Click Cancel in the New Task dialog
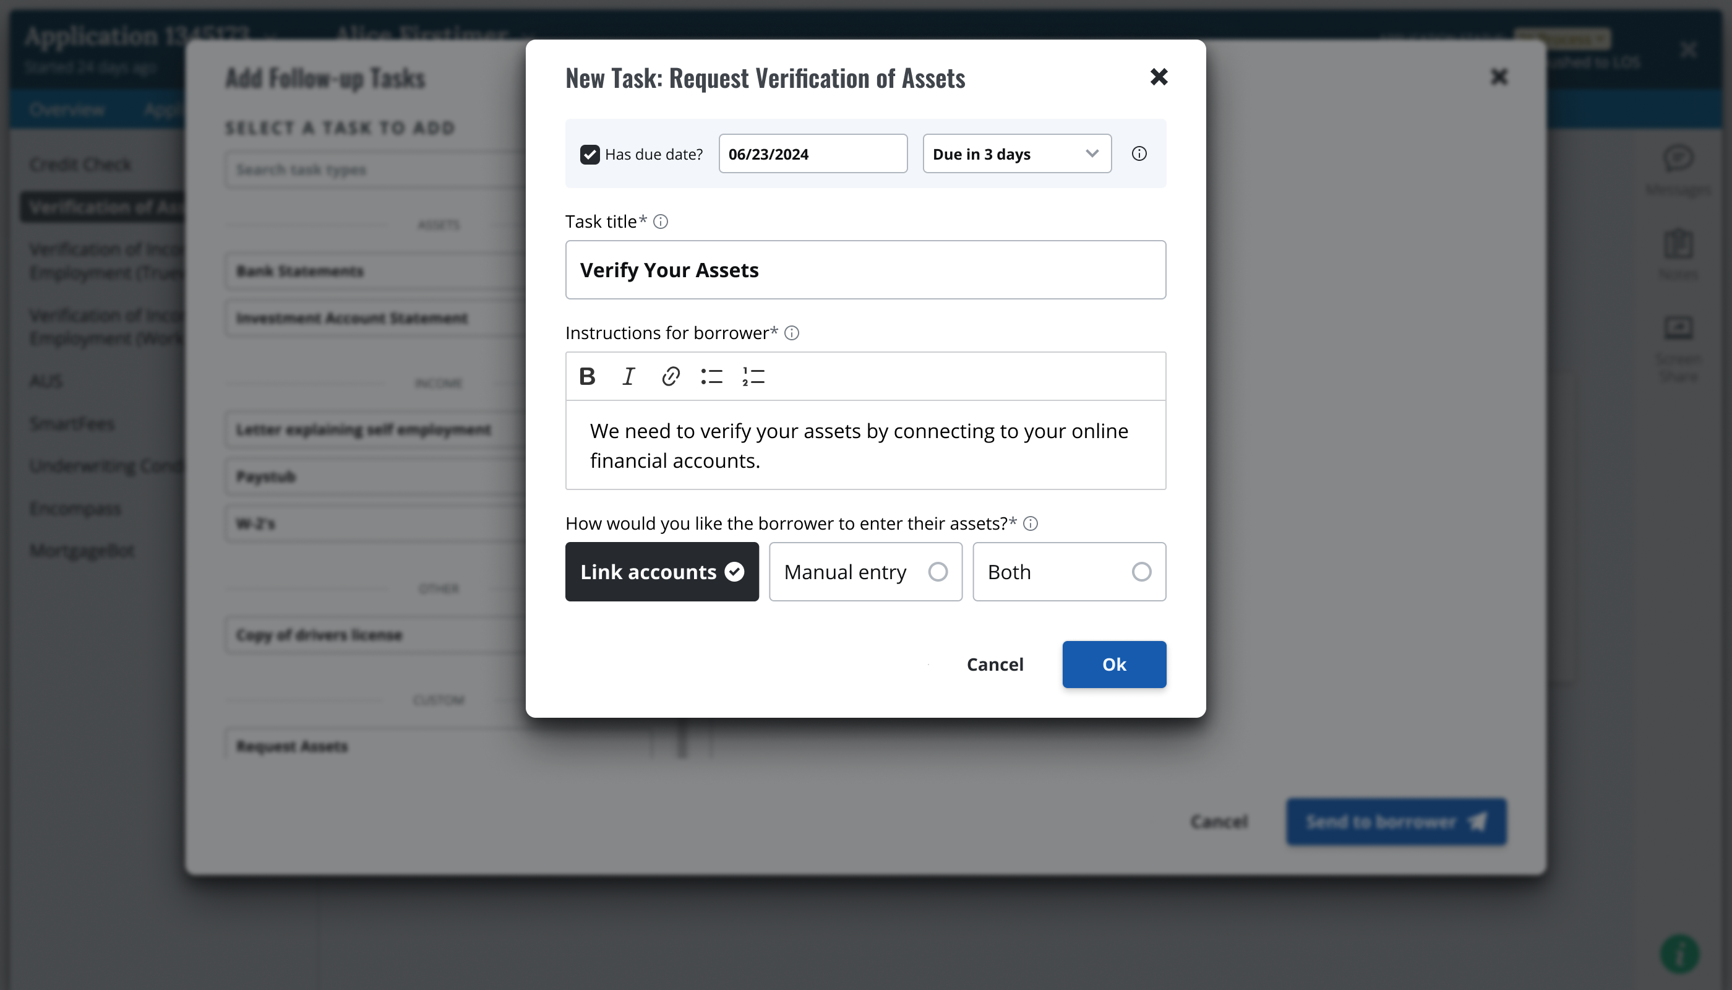 pyautogui.click(x=995, y=665)
